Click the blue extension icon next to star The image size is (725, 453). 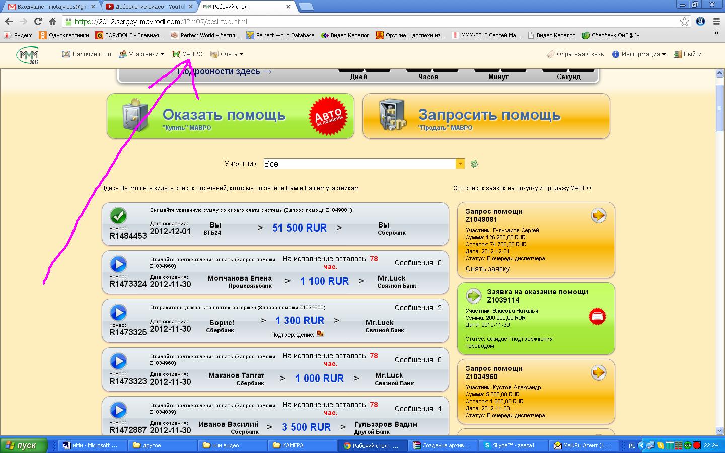tap(701, 22)
